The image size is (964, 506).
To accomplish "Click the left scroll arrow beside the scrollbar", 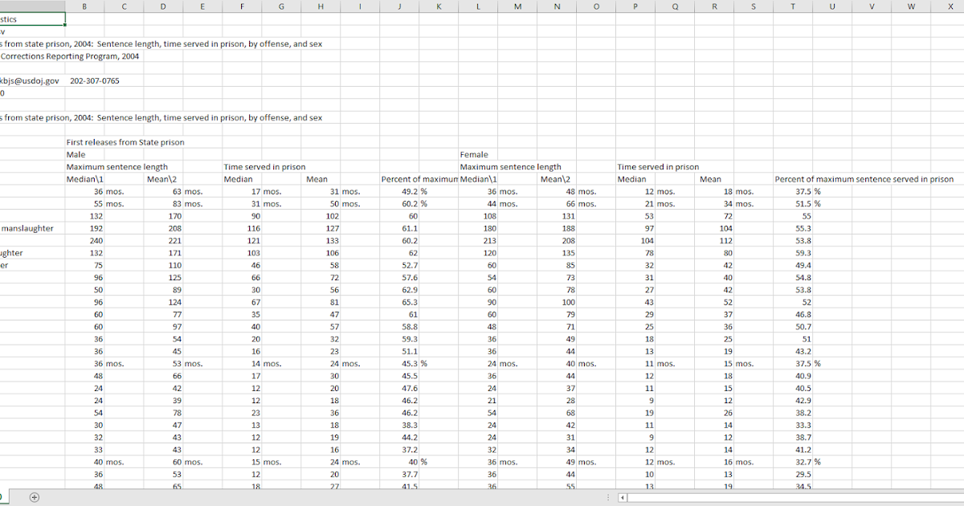I will click(x=621, y=499).
